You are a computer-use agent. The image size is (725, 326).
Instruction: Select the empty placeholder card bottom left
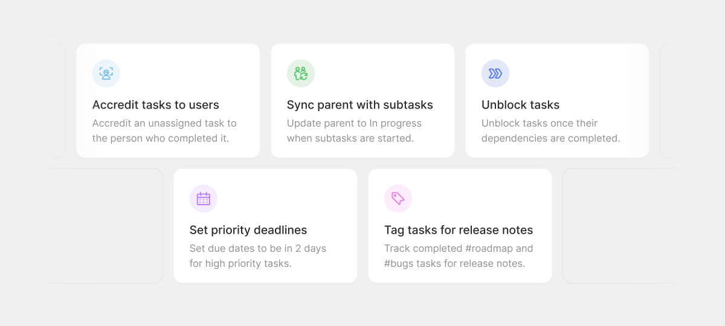click(103, 226)
